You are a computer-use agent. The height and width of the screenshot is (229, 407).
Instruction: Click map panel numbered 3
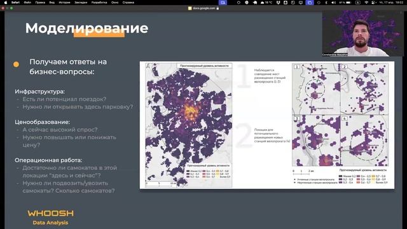coord(316,141)
